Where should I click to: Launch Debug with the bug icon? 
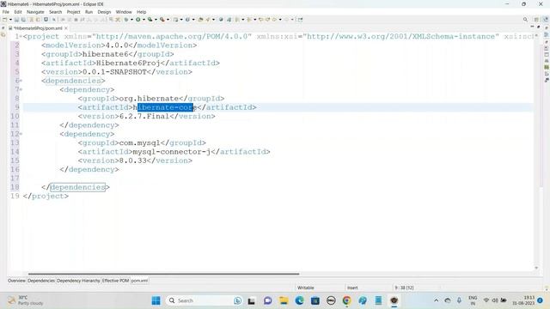coord(126,20)
